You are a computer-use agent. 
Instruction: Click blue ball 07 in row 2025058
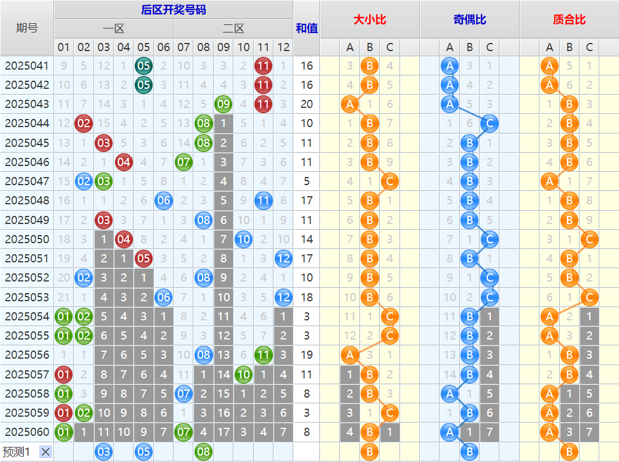pyautogui.click(x=183, y=394)
